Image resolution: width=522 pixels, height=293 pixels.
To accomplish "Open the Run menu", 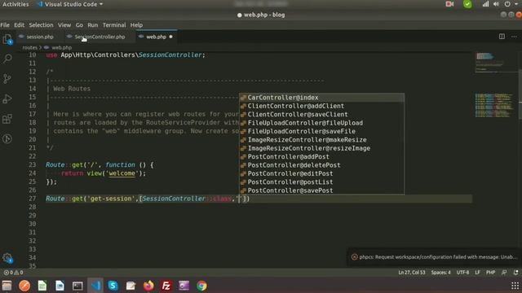I will 92,25.
